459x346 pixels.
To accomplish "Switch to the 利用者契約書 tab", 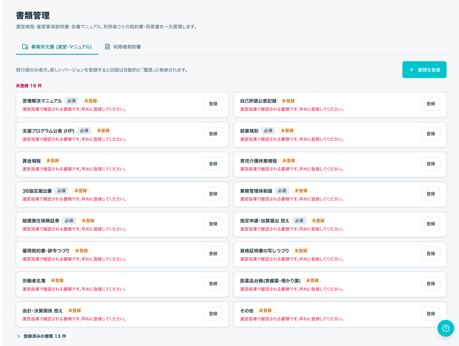I will coord(123,47).
